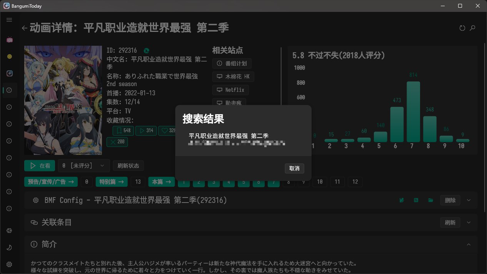Expand the BMF Config section chevron
487x274 pixels.
469,200
